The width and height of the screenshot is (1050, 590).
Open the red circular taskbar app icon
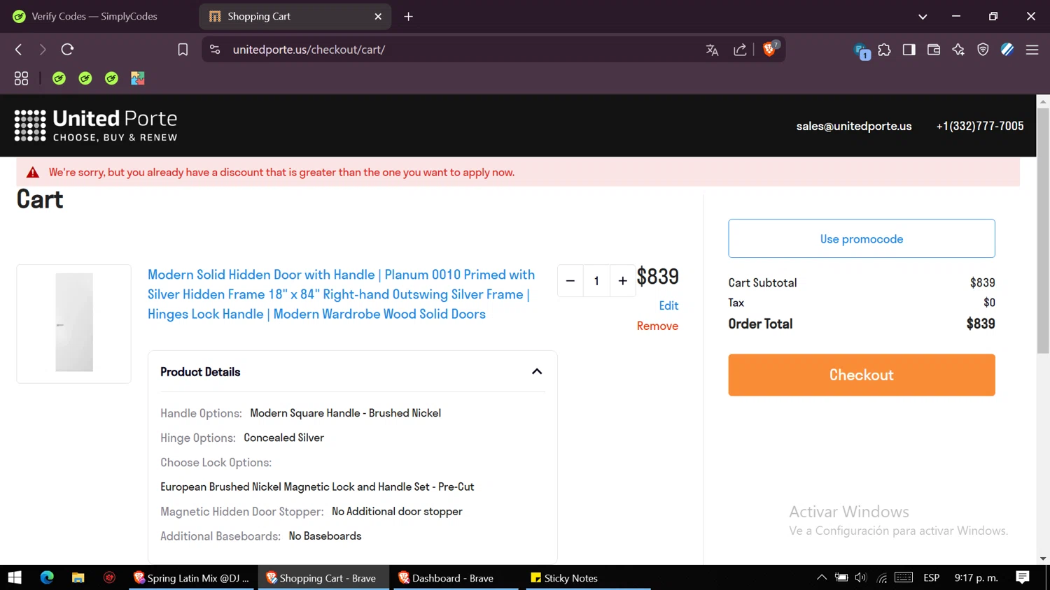click(x=109, y=577)
